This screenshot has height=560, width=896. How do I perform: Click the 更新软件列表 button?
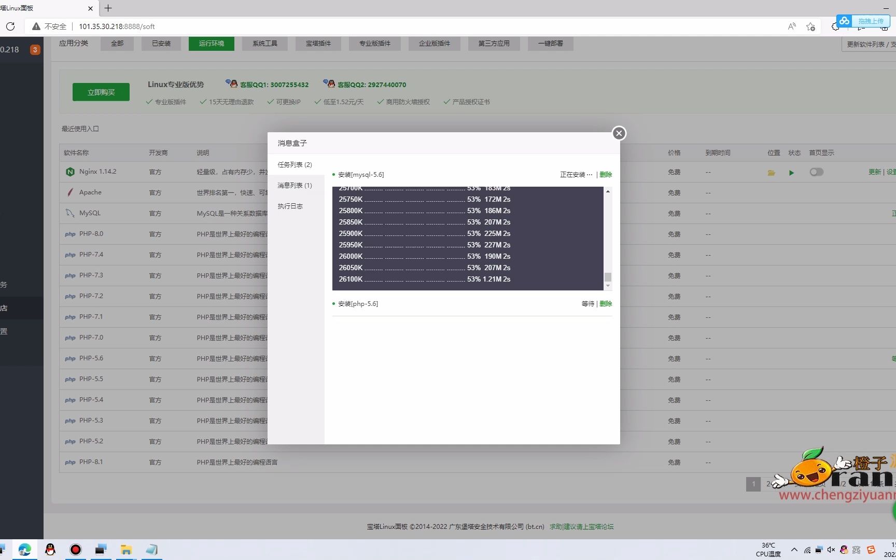869,45
